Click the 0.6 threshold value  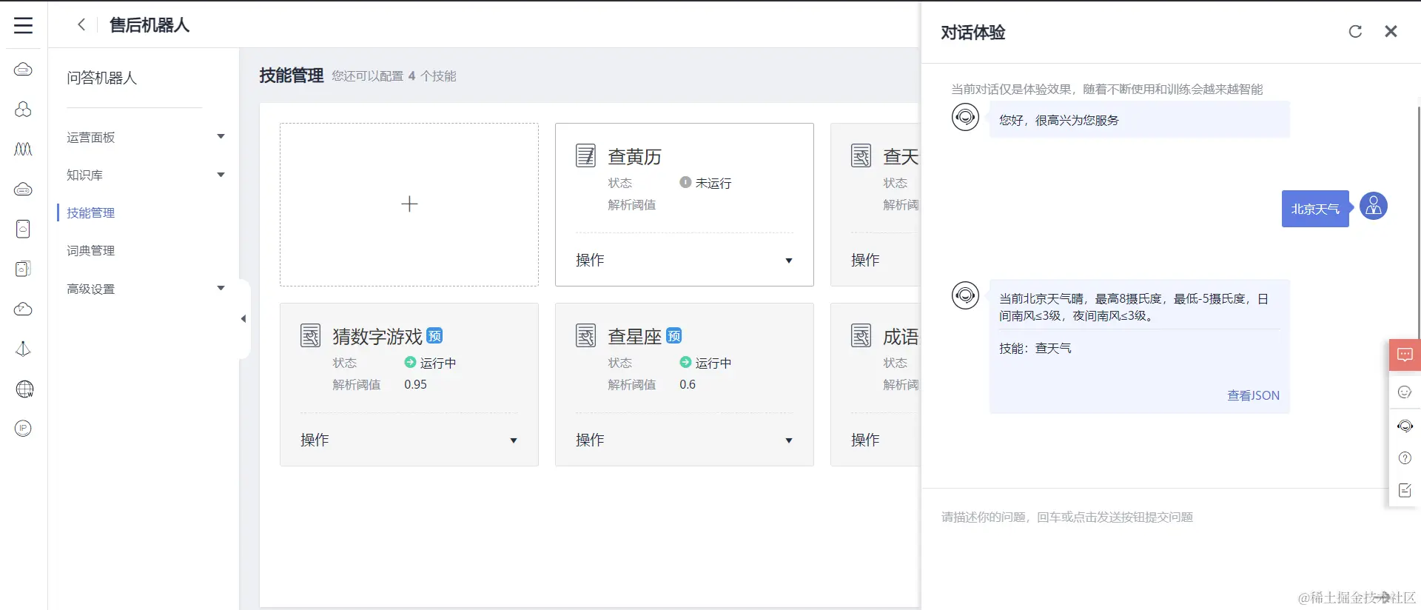tap(688, 384)
